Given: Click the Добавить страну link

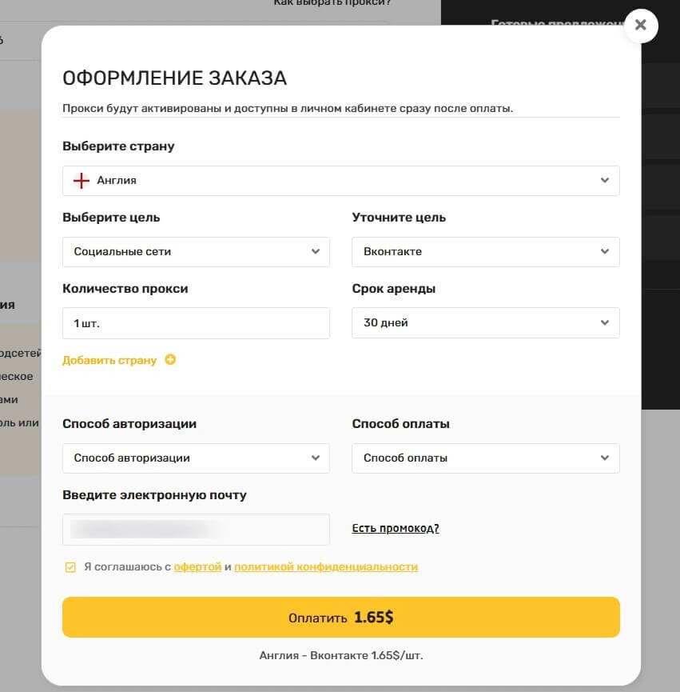Looking at the screenshot, I should 109,360.
